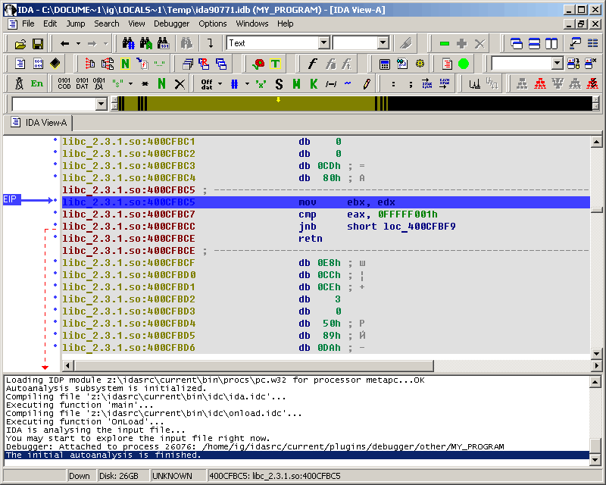Click the calculator icon in toolbar
This screenshot has width=606, height=485.
[385, 64]
